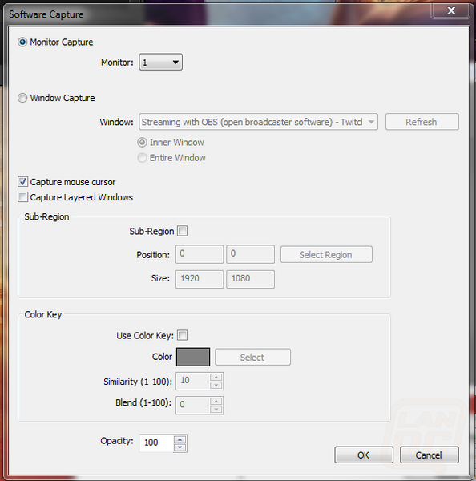Uncheck Capture mouse cursor checkbox
Screen dimensions: 476x481
[22, 182]
